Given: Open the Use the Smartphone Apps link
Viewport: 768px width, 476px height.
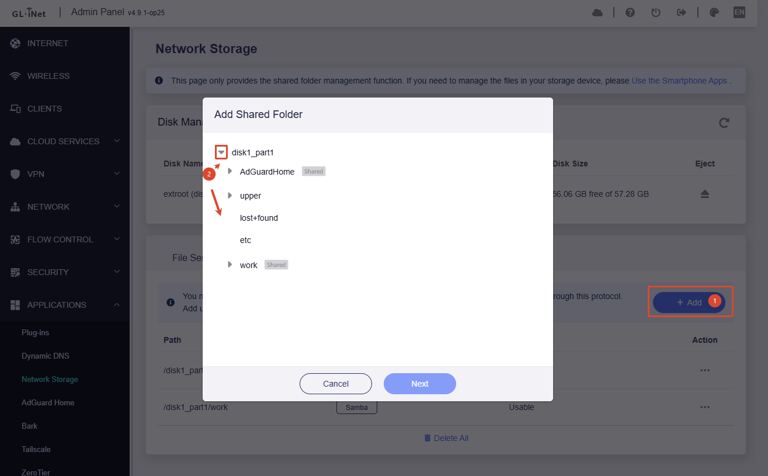Looking at the screenshot, I should tap(679, 81).
